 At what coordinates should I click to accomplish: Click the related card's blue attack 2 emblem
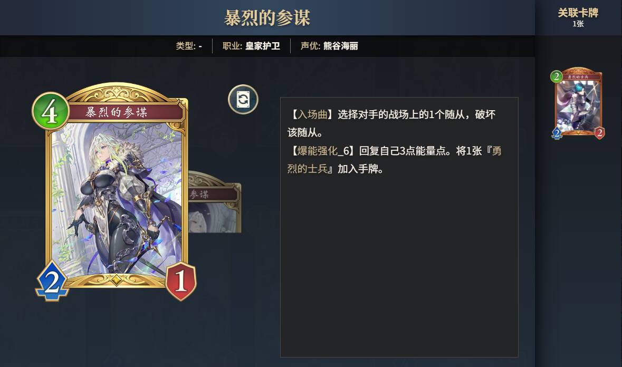tap(557, 133)
